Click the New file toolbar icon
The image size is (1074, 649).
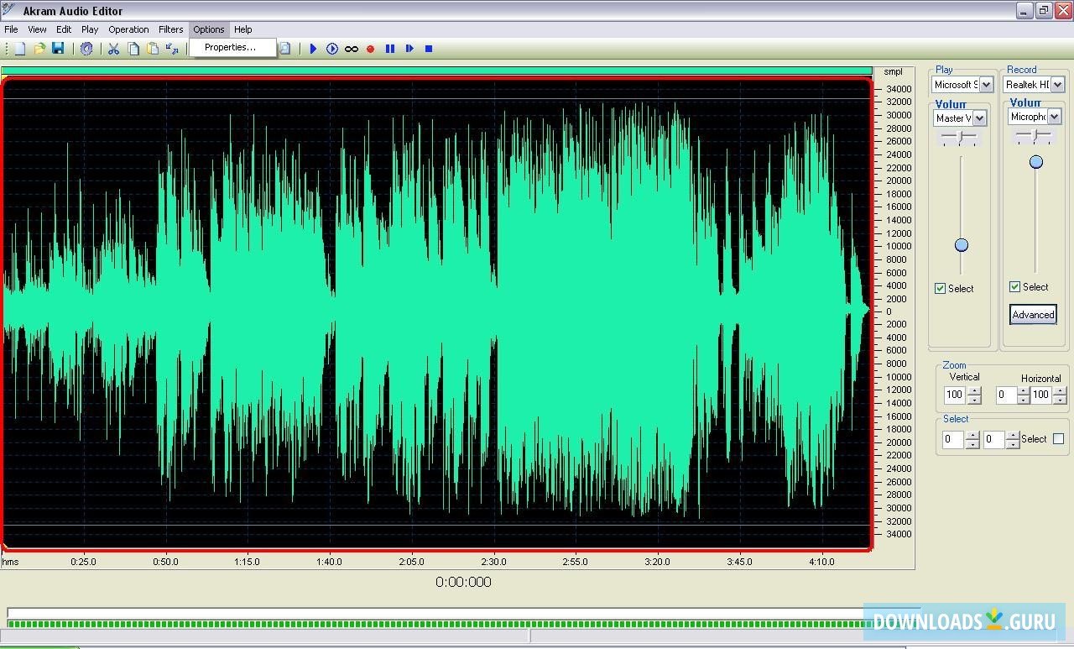click(x=20, y=49)
